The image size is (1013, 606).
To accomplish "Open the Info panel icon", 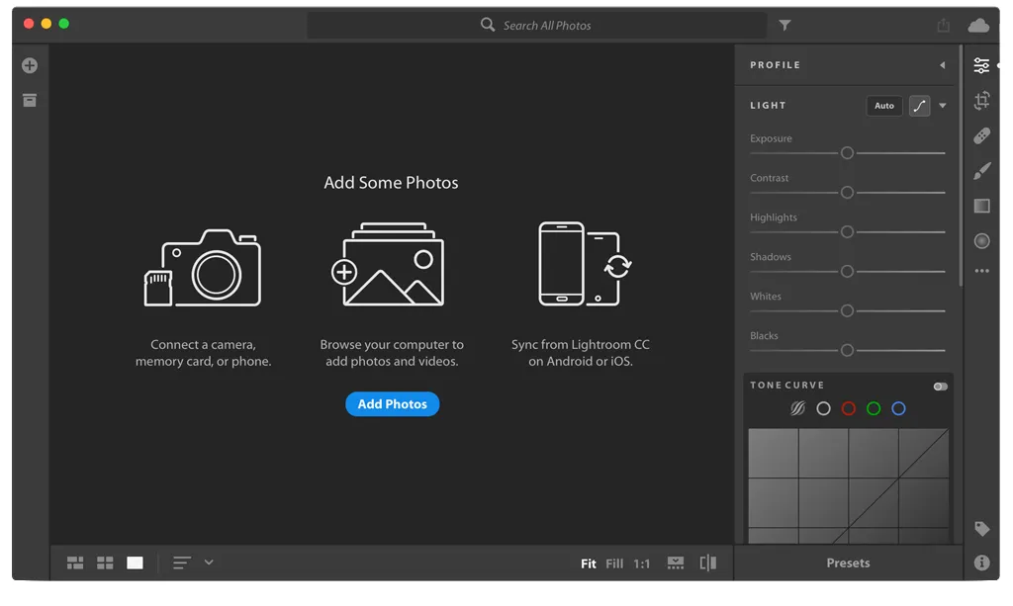I will [x=982, y=563].
